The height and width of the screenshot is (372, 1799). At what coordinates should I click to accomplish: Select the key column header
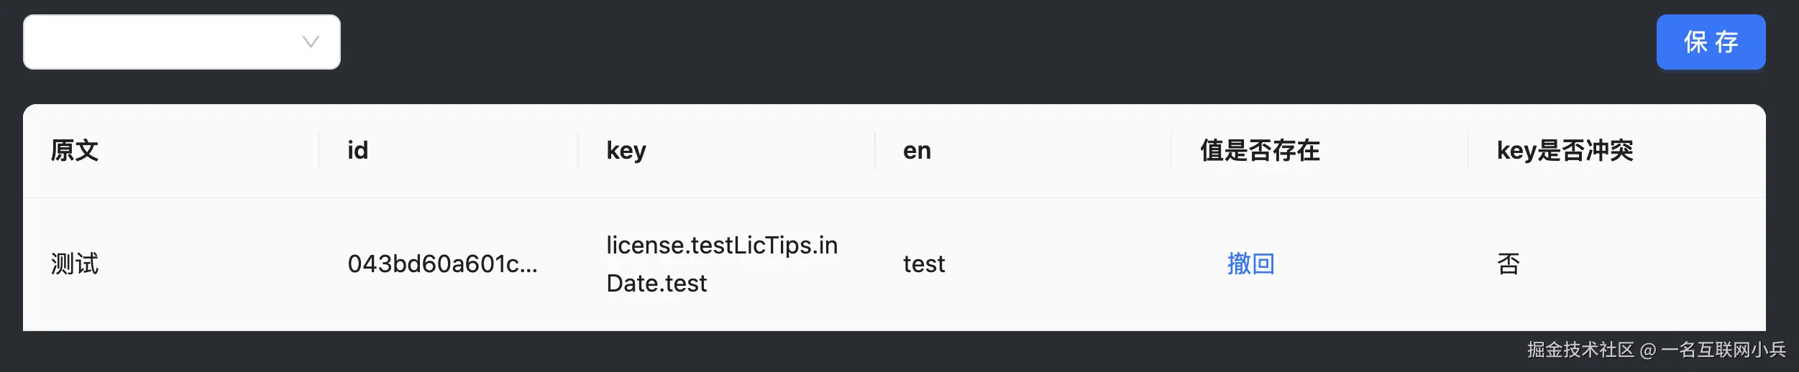[x=626, y=151]
